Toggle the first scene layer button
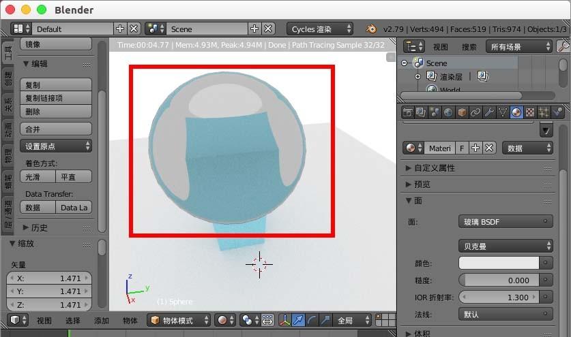Viewport: 571px width, 337px height. click(378, 317)
